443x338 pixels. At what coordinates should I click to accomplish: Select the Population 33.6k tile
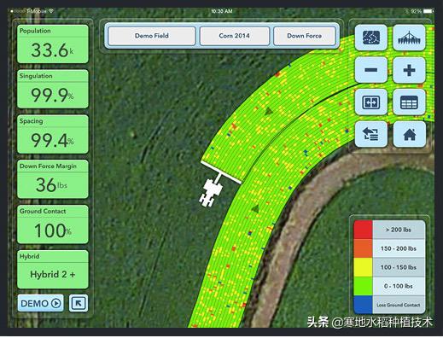[x=53, y=44]
